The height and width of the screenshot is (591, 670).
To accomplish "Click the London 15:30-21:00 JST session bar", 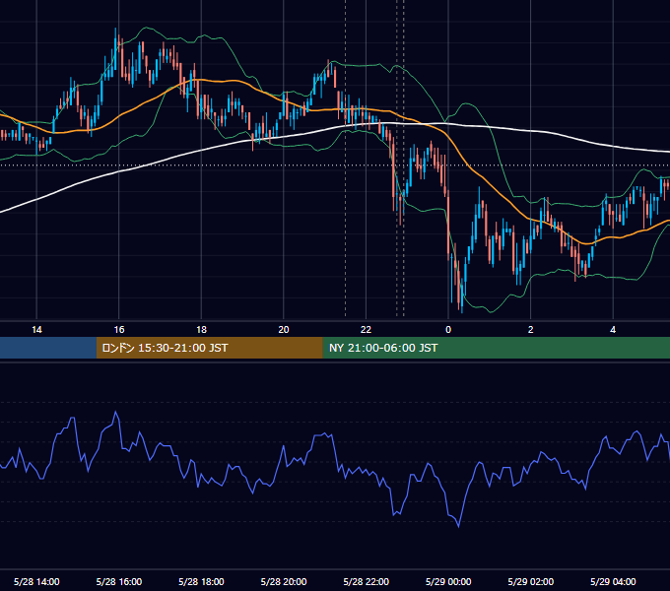I will point(209,348).
